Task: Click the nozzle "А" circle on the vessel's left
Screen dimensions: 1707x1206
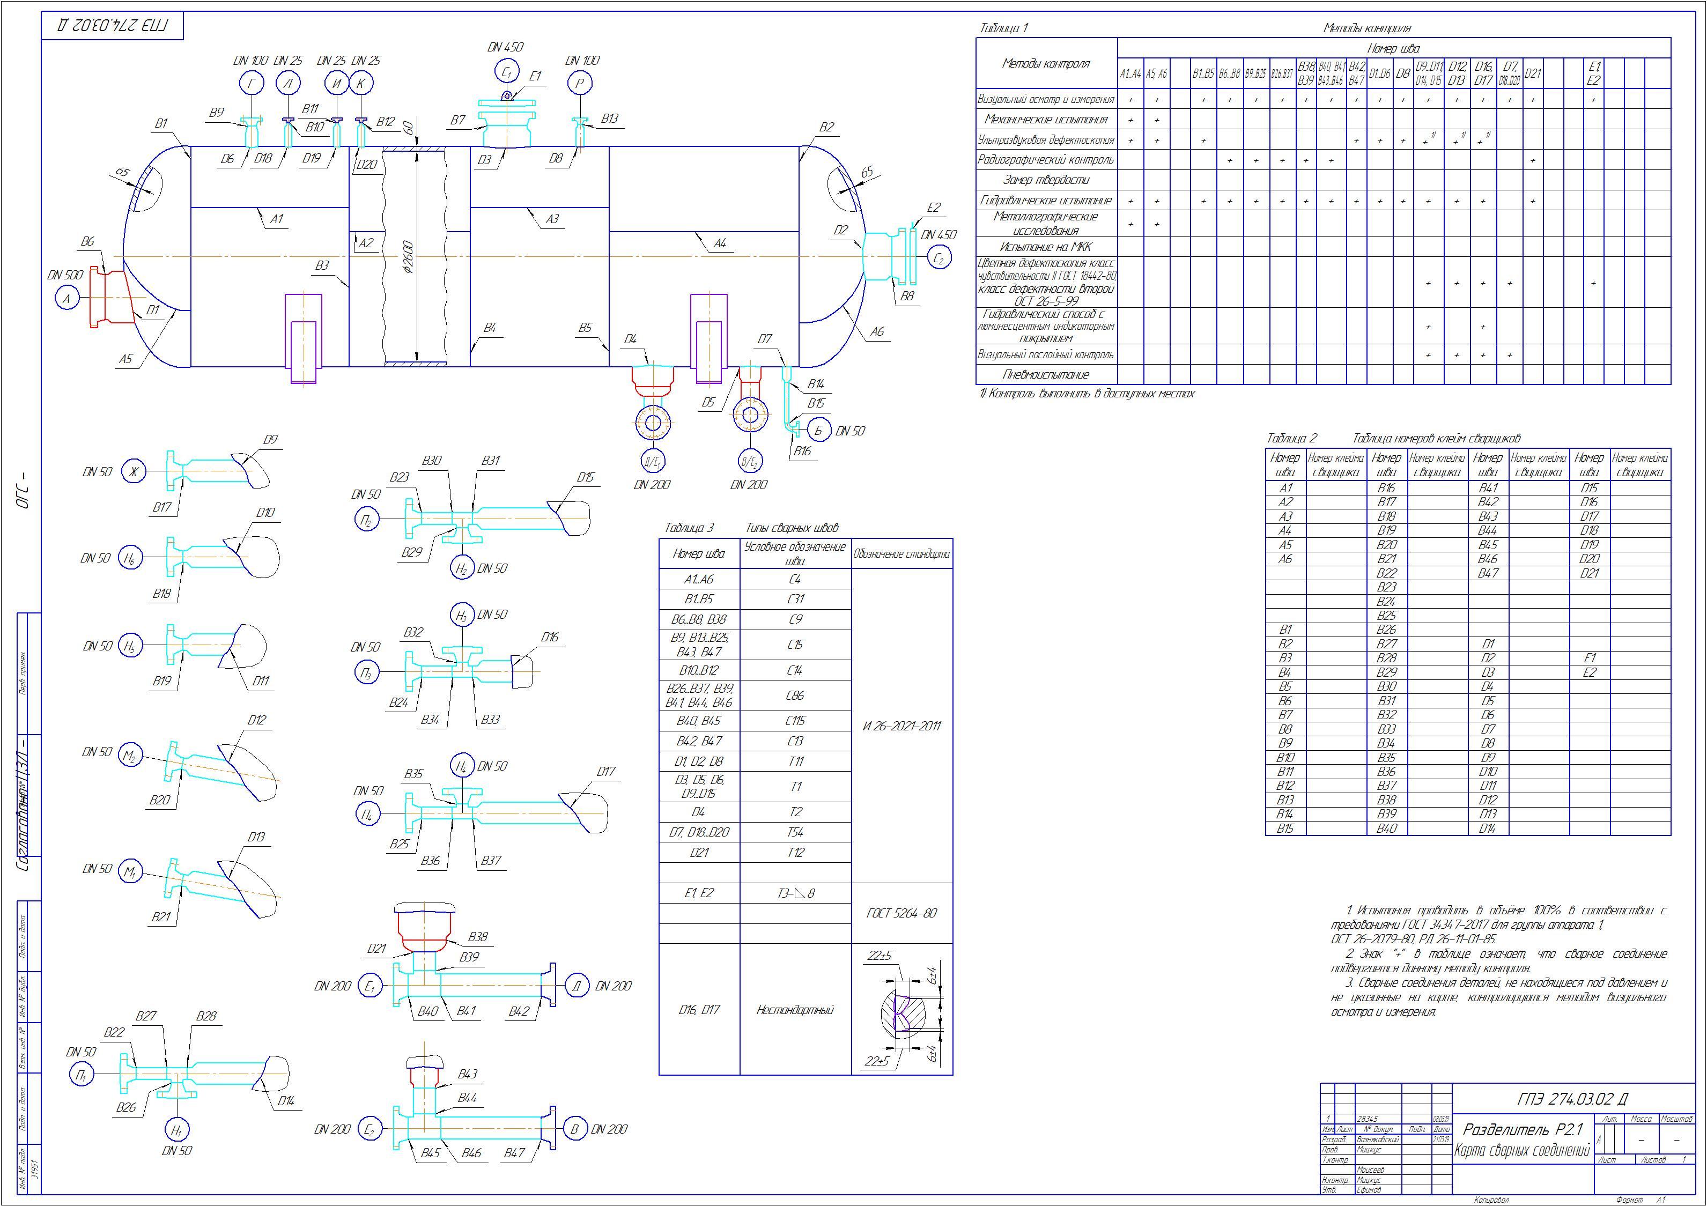Action: 66,299
